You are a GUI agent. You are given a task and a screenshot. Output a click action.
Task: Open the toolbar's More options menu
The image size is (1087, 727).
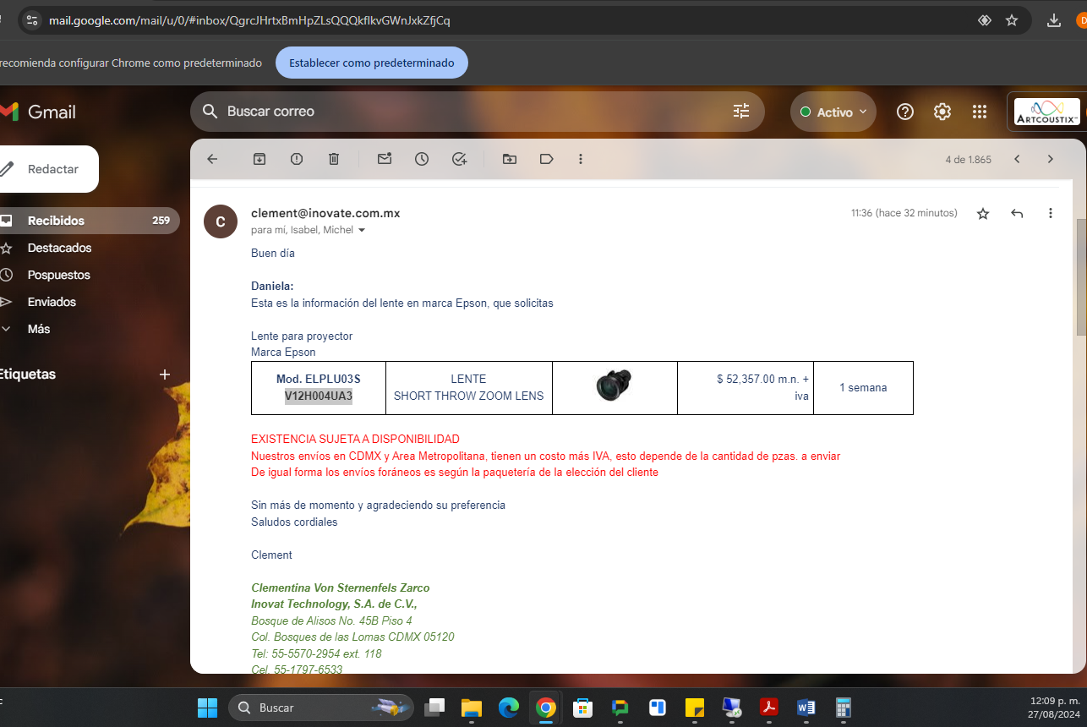[581, 159]
